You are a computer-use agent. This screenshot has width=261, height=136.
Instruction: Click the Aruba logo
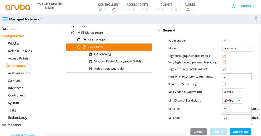point(18,7)
